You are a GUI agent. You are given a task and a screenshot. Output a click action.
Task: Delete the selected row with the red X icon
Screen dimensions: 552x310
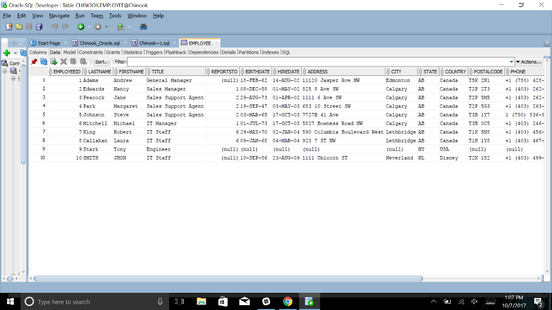pos(63,61)
